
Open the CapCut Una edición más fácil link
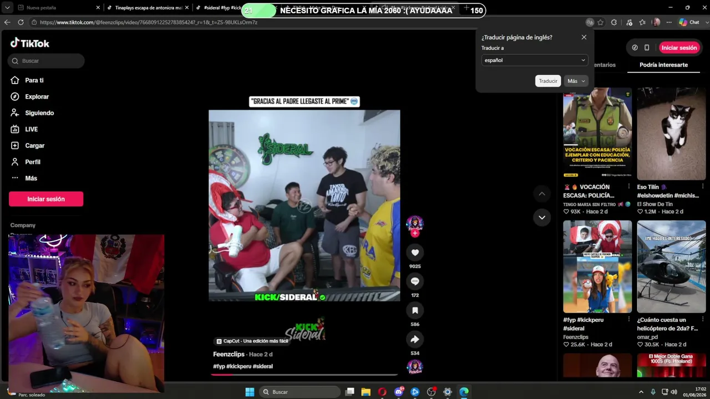coord(252,341)
